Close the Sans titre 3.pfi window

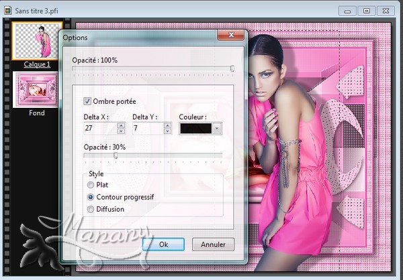386,11
